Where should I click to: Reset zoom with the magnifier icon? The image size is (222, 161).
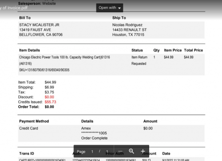[131, 151]
